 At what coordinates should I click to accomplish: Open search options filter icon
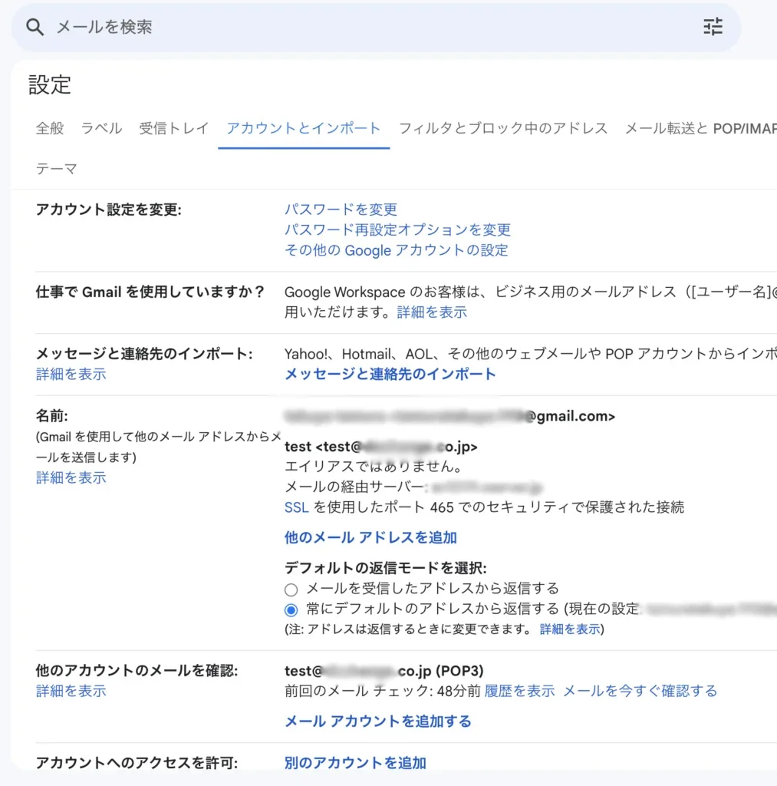click(x=713, y=28)
